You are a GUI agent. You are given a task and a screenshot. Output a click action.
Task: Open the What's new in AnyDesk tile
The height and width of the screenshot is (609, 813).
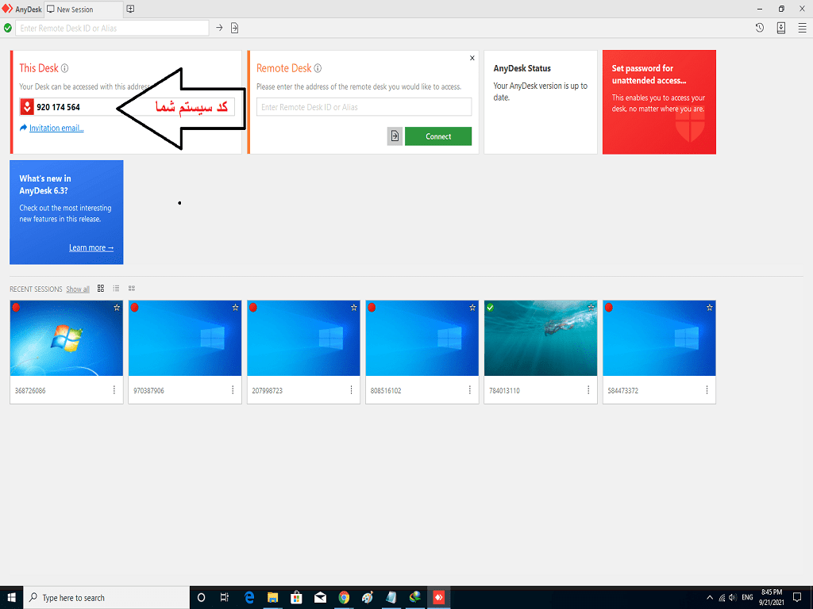point(67,213)
